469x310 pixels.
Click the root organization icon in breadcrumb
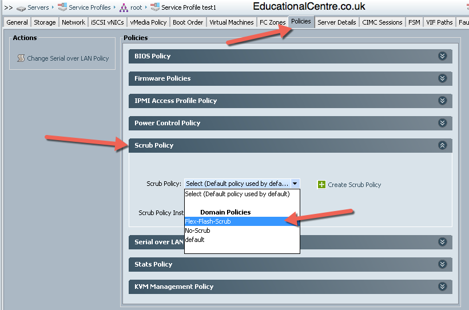124,8
